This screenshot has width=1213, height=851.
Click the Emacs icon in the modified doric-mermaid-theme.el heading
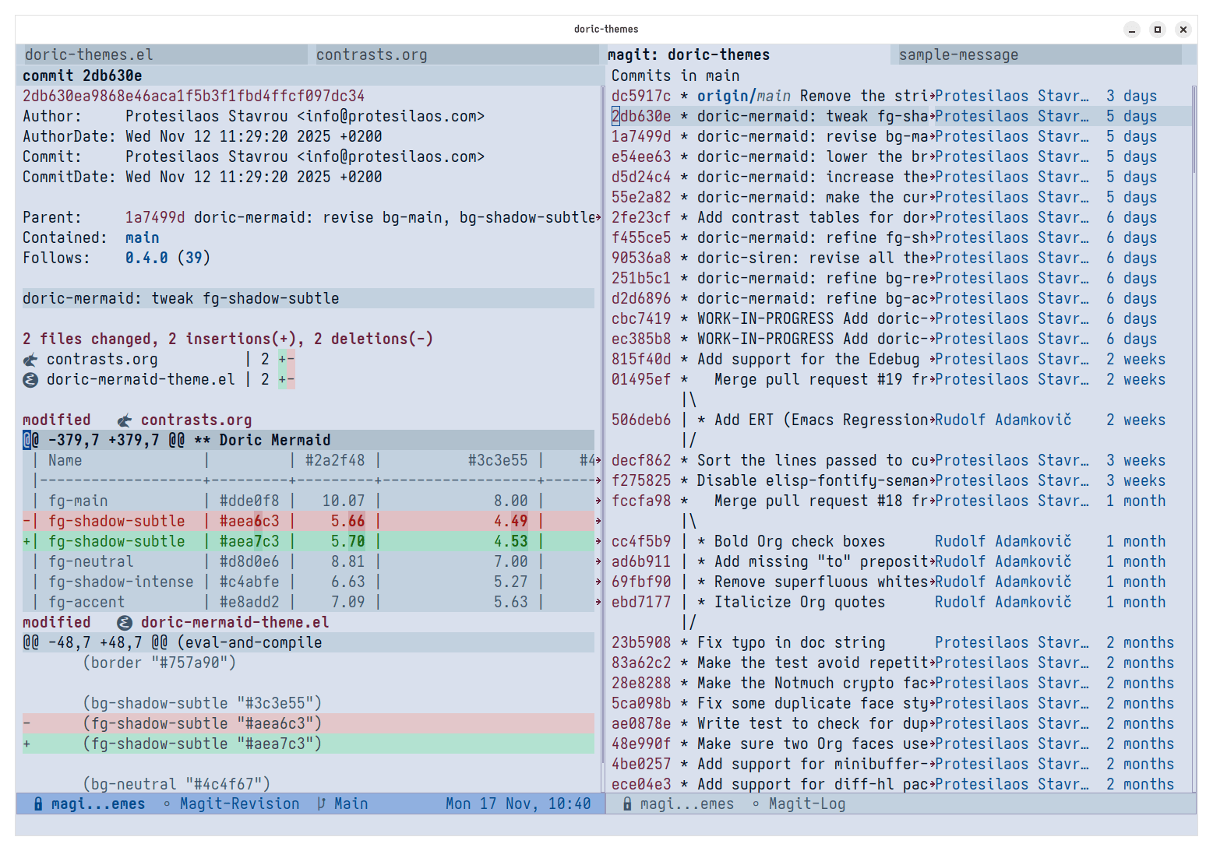click(125, 623)
